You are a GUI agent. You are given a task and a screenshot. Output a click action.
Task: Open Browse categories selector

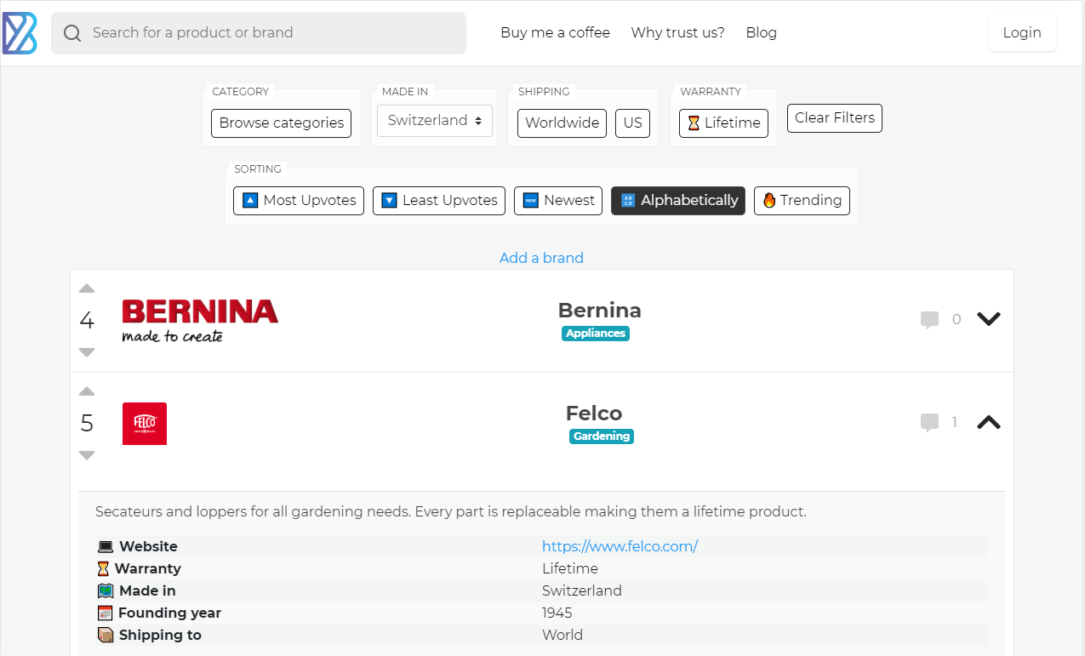point(282,123)
